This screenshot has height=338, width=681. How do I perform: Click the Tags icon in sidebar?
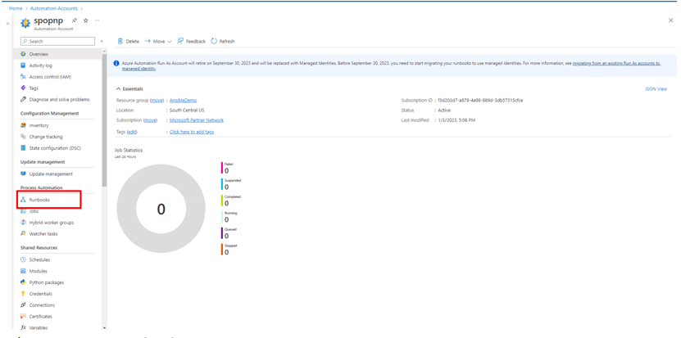coord(24,88)
